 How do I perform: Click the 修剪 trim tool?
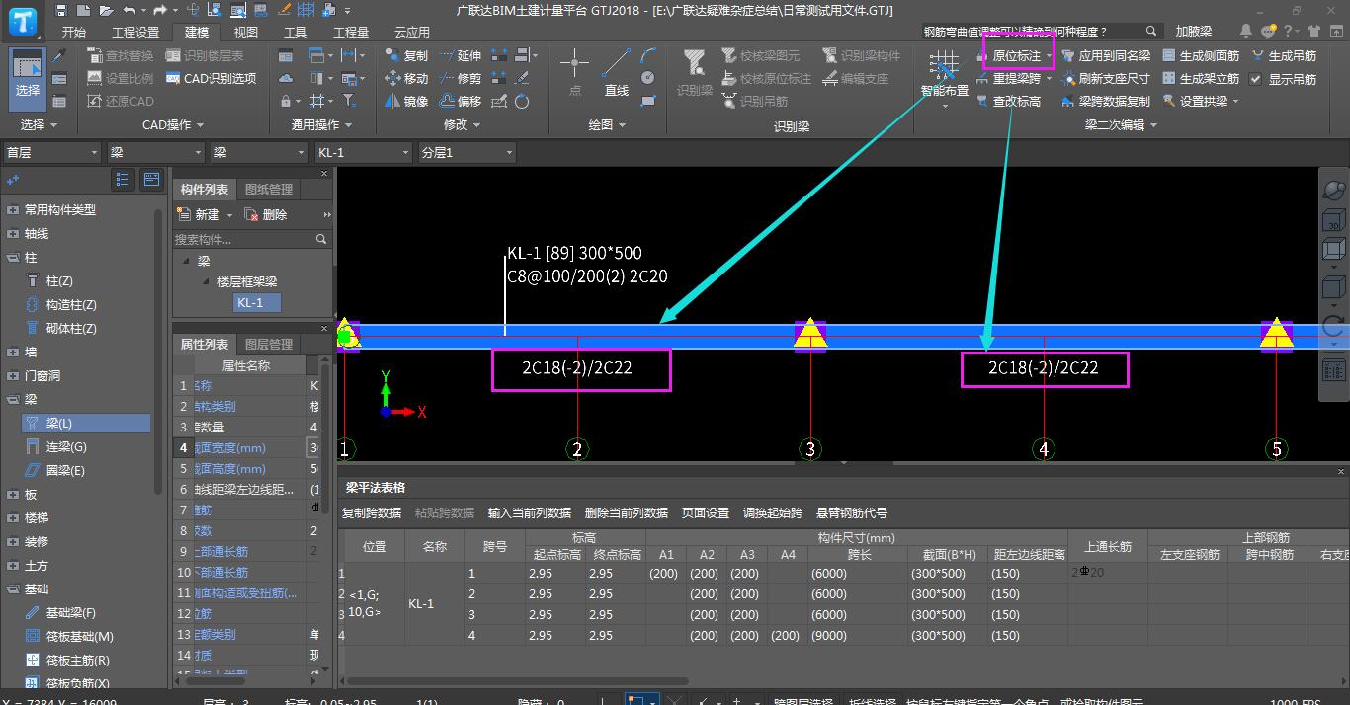[460, 78]
